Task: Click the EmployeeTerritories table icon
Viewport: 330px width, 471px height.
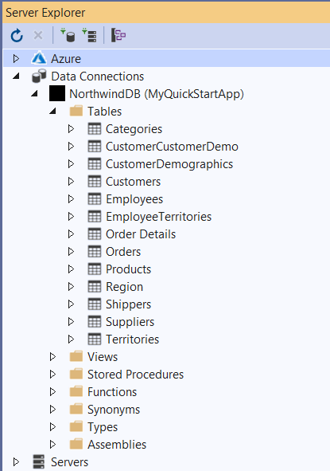Action: click(95, 216)
